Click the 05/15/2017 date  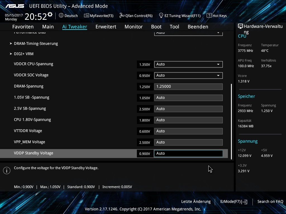tap(14, 15)
